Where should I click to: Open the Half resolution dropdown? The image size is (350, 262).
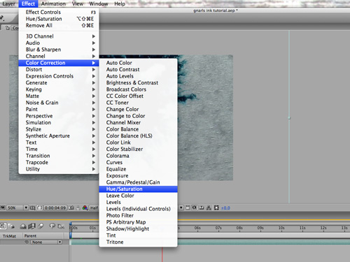pyautogui.click(x=94, y=208)
